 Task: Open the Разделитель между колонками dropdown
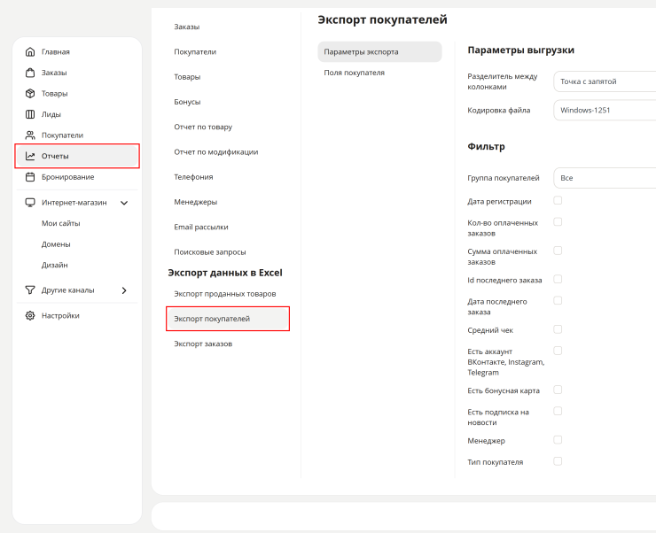click(605, 81)
